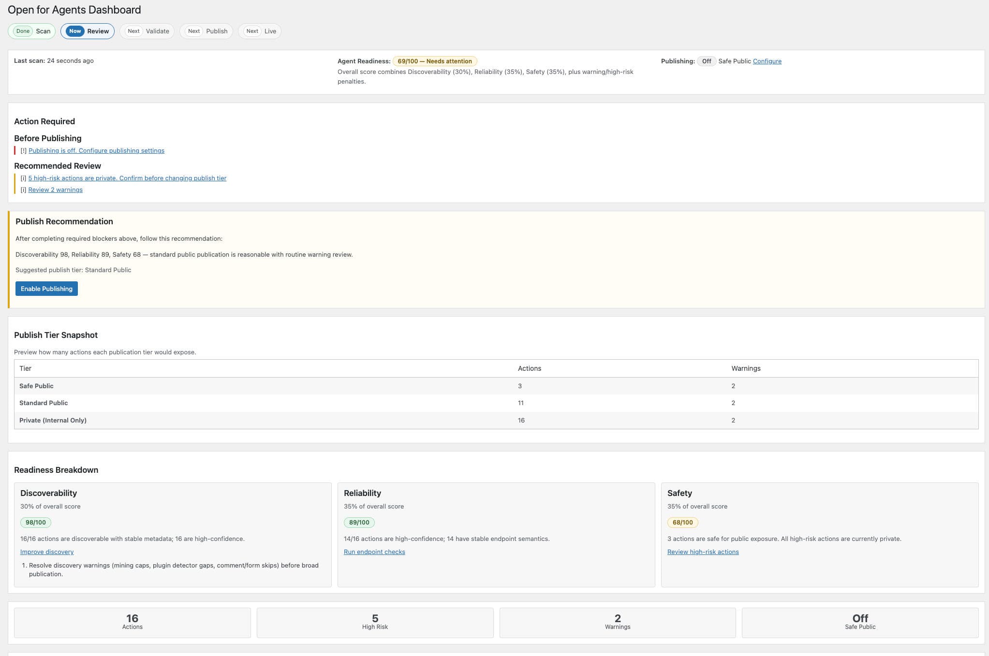
Task: Click the Readiness Breakdown heading
Action: click(56, 470)
